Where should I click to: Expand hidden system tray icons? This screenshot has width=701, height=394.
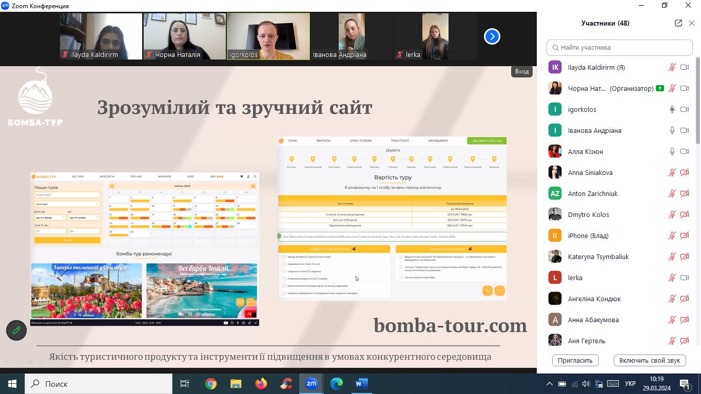[549, 384]
